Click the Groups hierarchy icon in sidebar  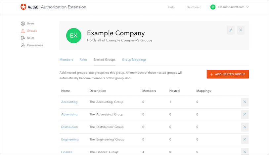click(23, 31)
